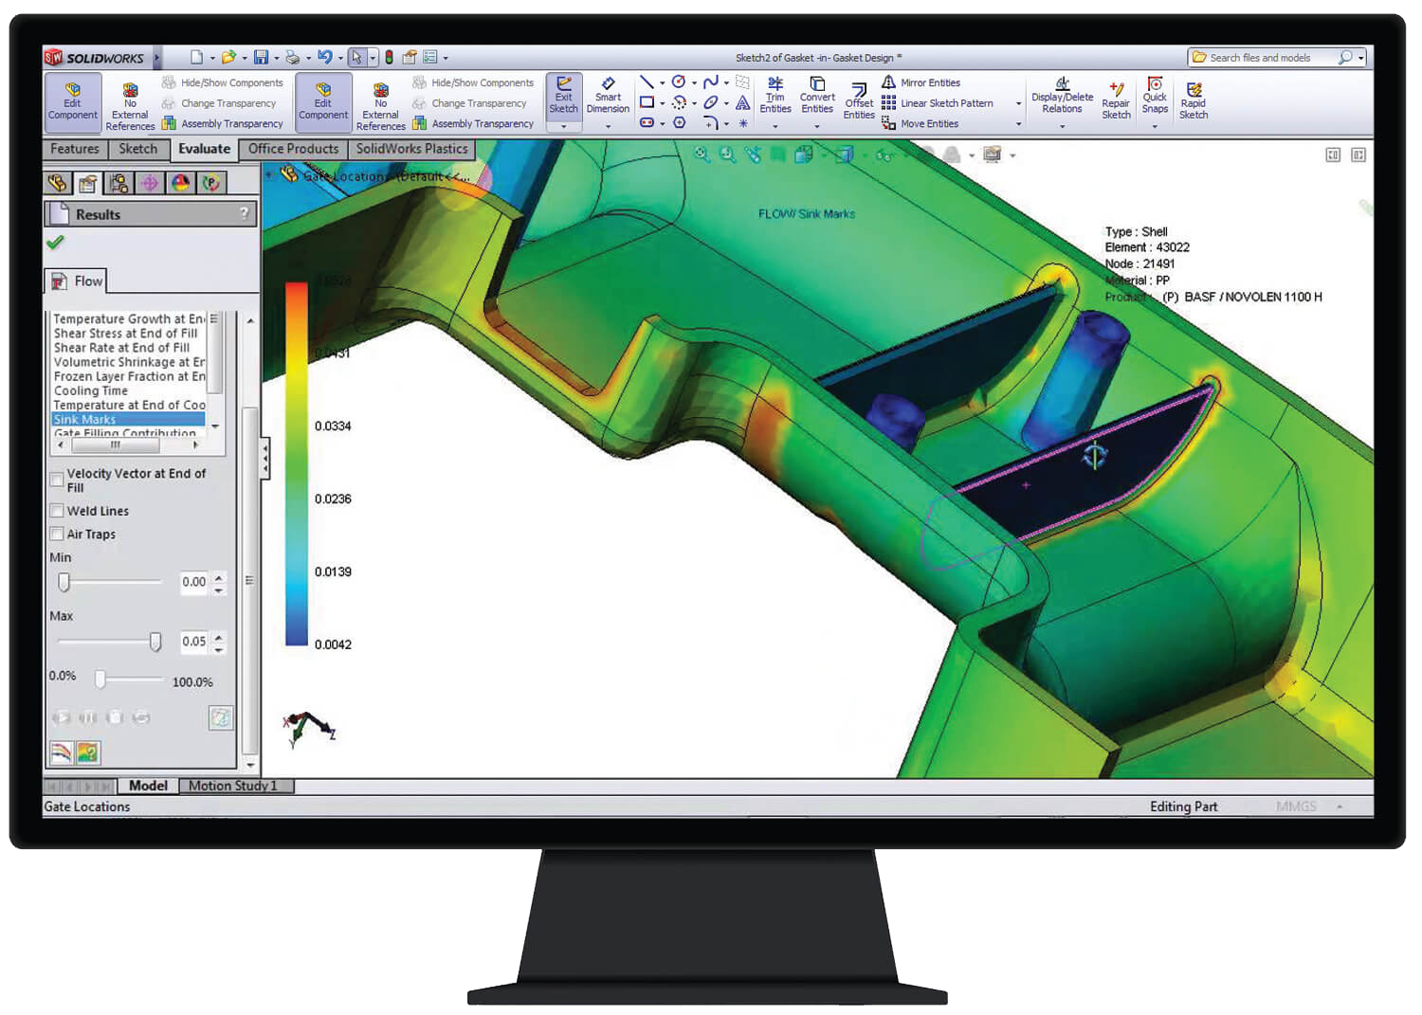Click Offset Entities

click(859, 100)
